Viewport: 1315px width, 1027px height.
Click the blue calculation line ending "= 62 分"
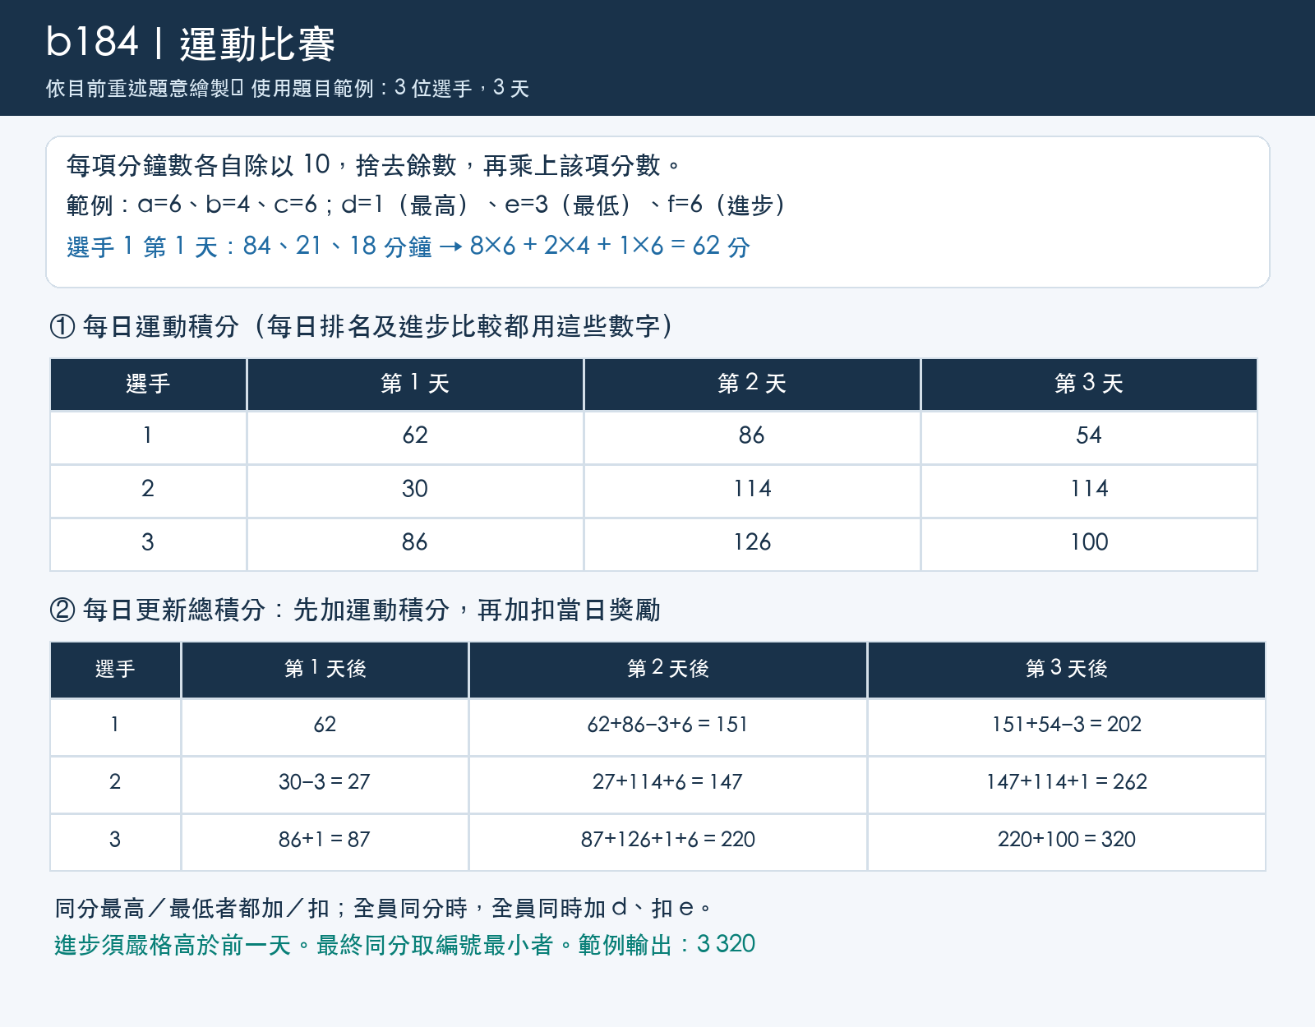[x=408, y=246]
